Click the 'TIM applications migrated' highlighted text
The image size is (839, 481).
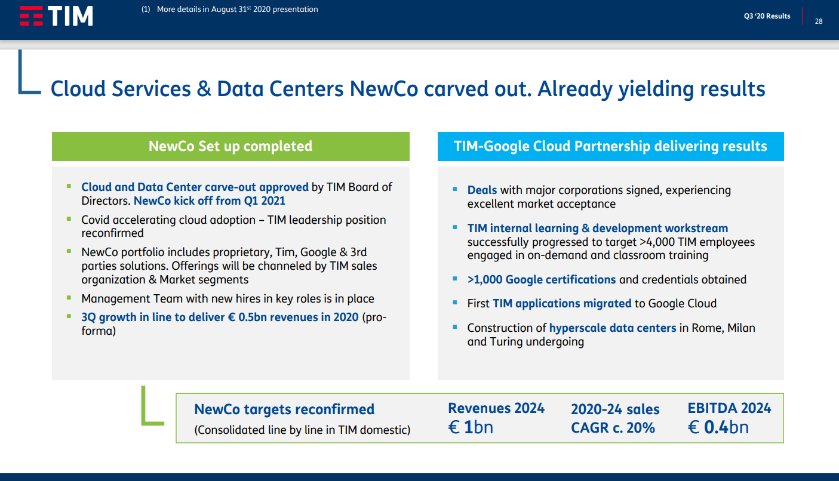click(x=562, y=303)
